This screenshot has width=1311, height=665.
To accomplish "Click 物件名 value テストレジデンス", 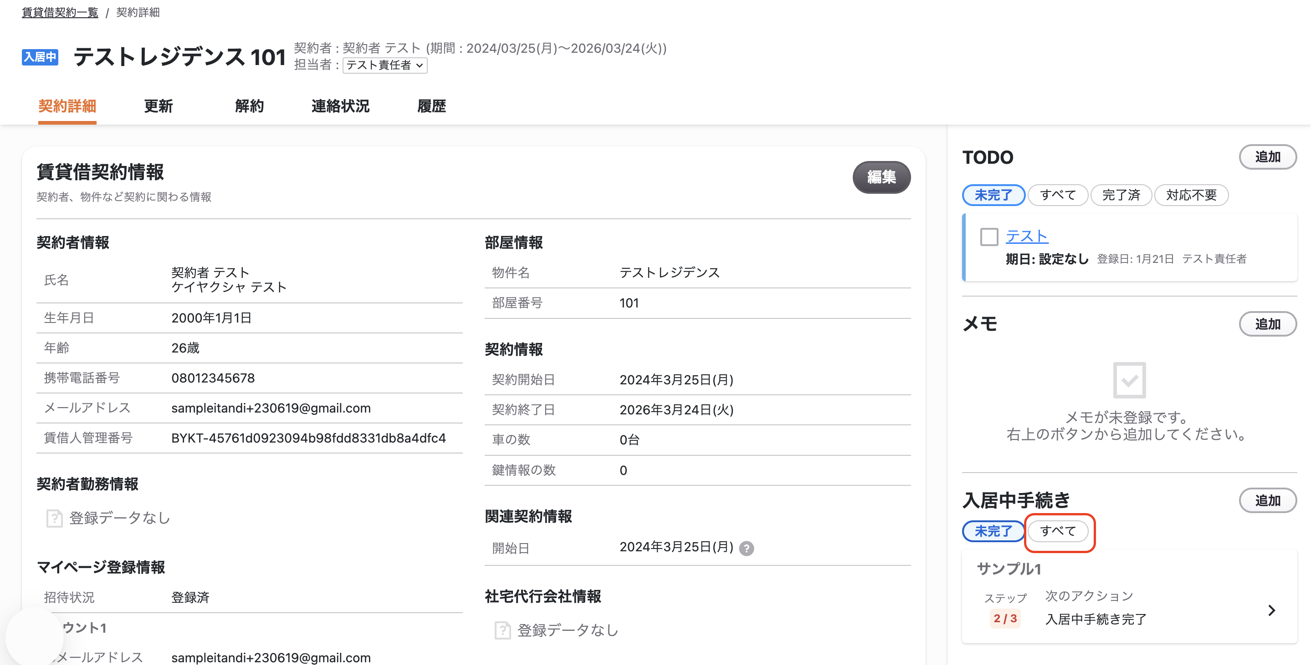I will pyautogui.click(x=669, y=273).
